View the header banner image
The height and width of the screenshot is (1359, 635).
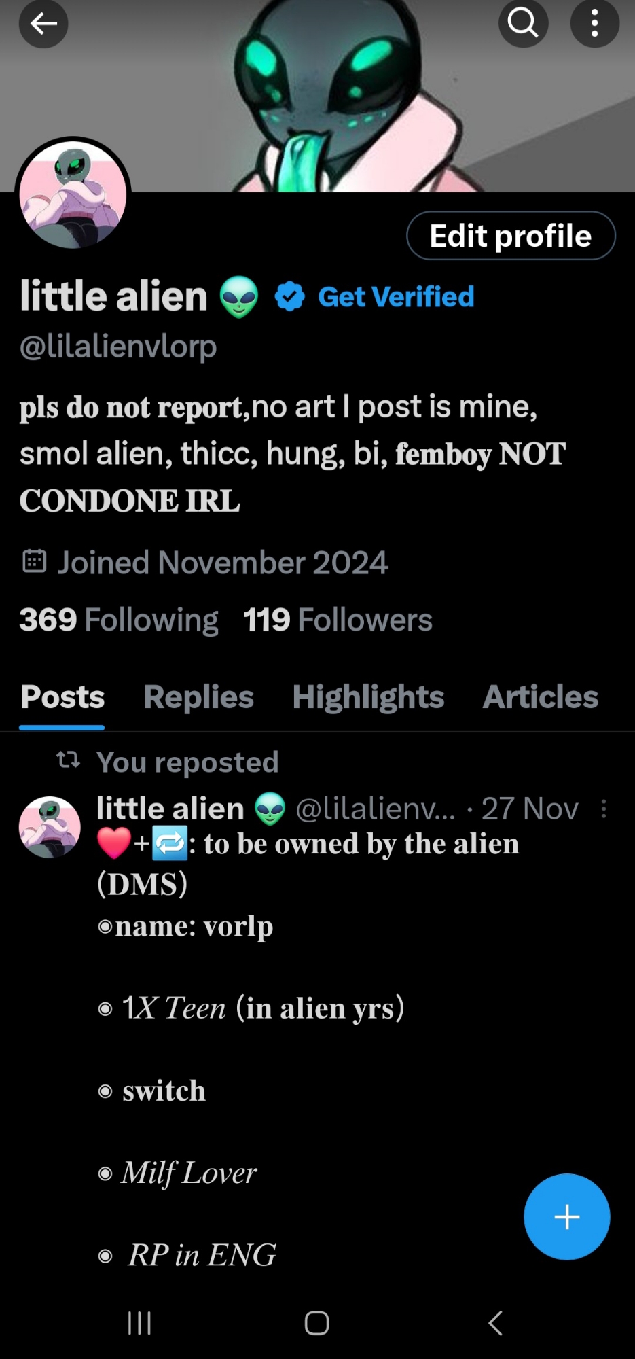tap(317, 96)
